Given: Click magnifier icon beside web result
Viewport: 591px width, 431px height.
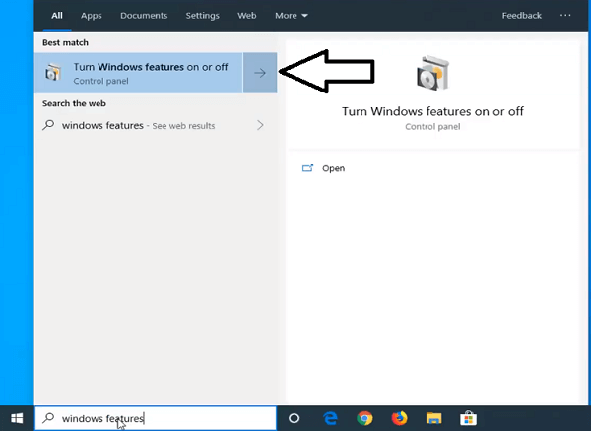Looking at the screenshot, I should tap(48, 125).
